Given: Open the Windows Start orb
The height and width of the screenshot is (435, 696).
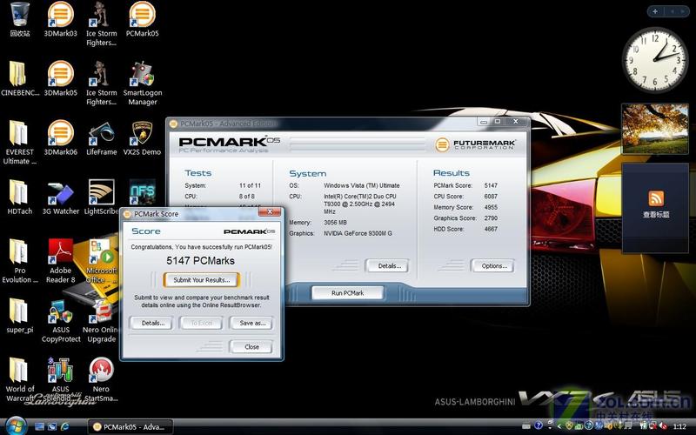Looking at the screenshot, I should tap(16, 426).
